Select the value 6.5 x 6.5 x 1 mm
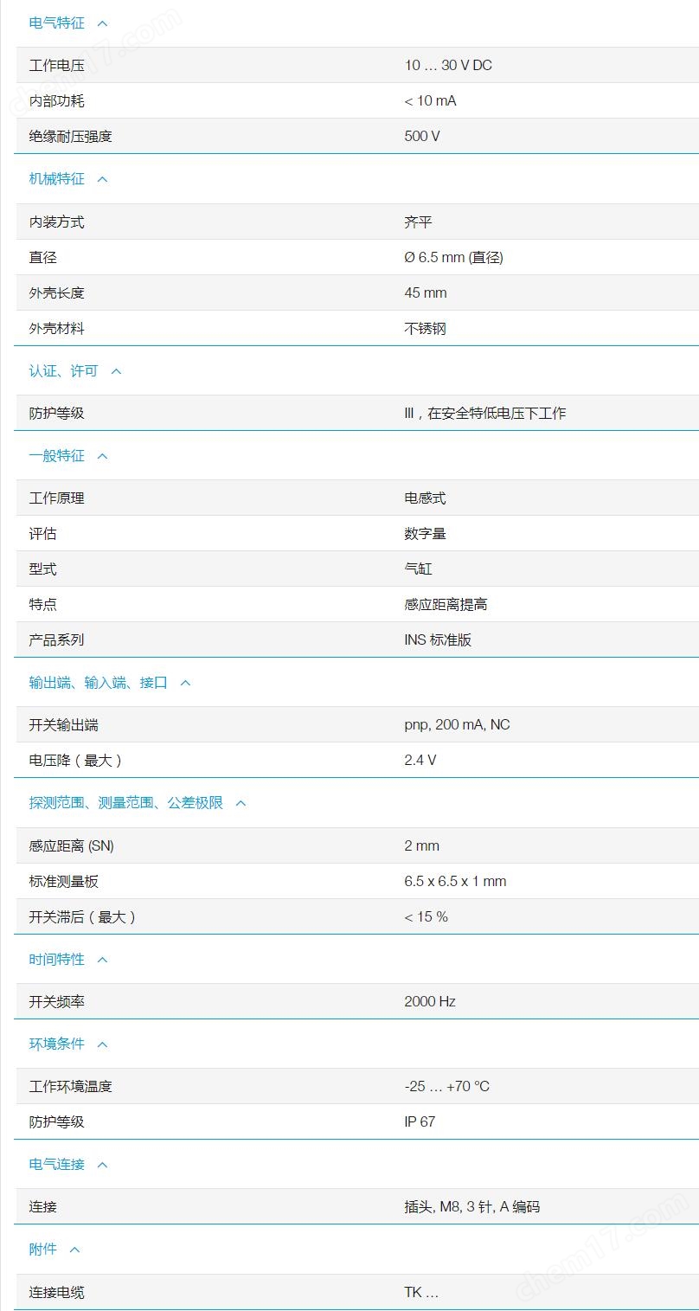 click(455, 882)
